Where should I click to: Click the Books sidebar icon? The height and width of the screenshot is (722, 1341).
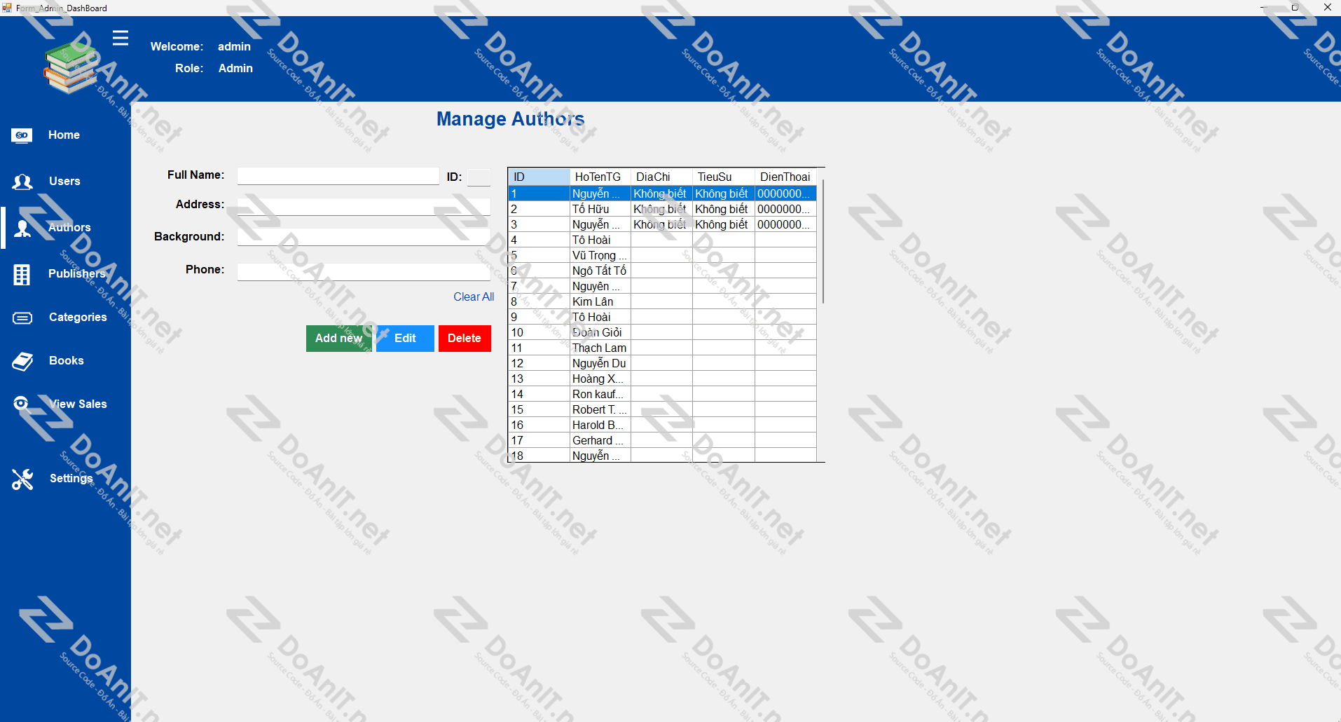pos(22,361)
